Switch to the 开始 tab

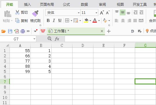[x=10, y=4]
